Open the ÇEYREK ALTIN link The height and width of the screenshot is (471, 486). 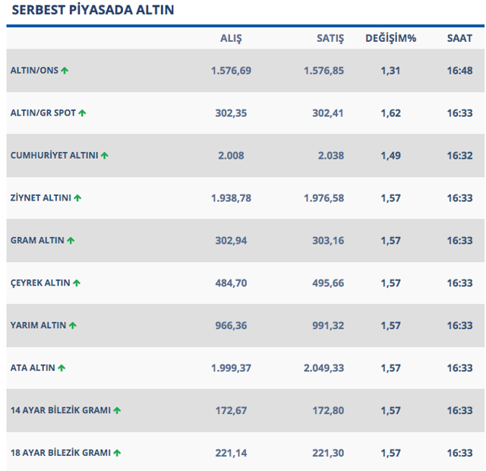(x=39, y=283)
